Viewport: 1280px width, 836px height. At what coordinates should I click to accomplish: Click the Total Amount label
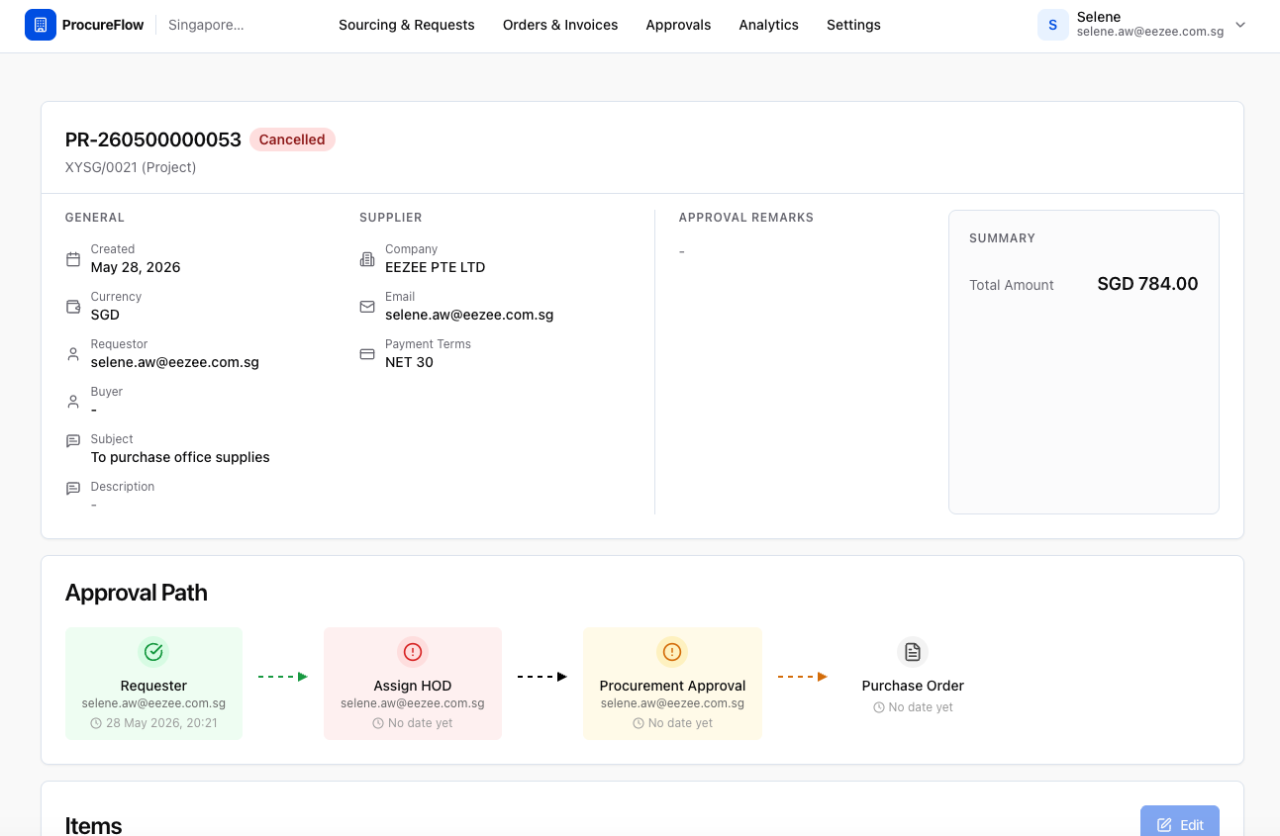pyautogui.click(x=1012, y=285)
